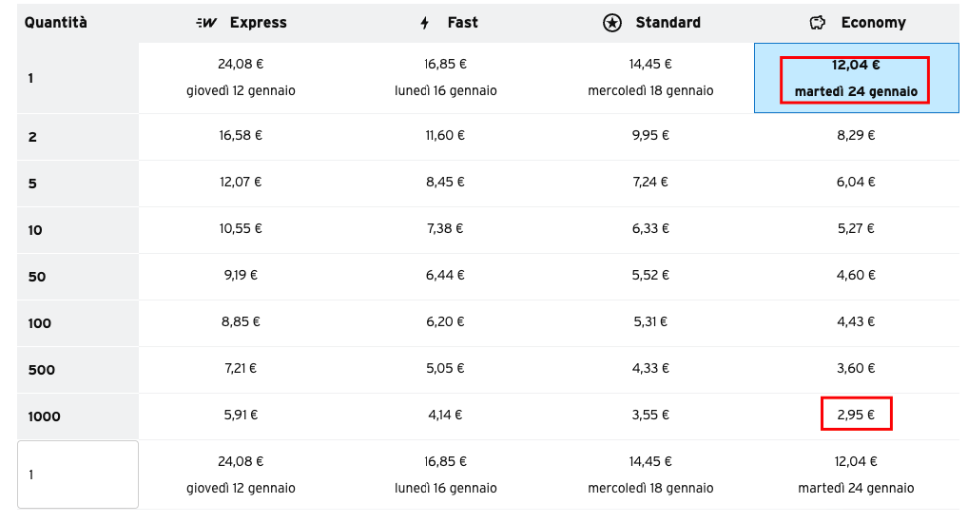The height and width of the screenshot is (523, 968).
Task: Click the custom quantity input field
Action: point(78,475)
